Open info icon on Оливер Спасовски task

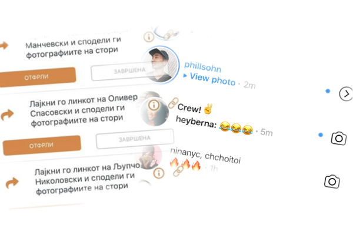[x=154, y=105]
